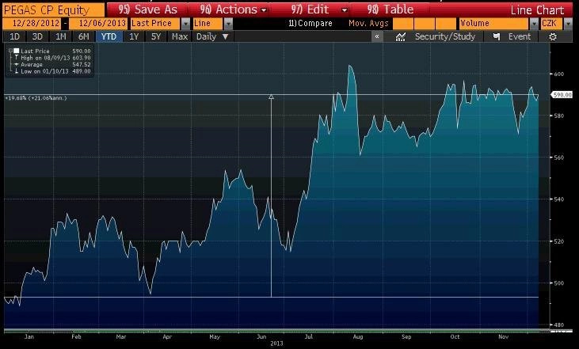Switch to the Table view
Viewport: 579px width, 349px height.
tap(390, 9)
